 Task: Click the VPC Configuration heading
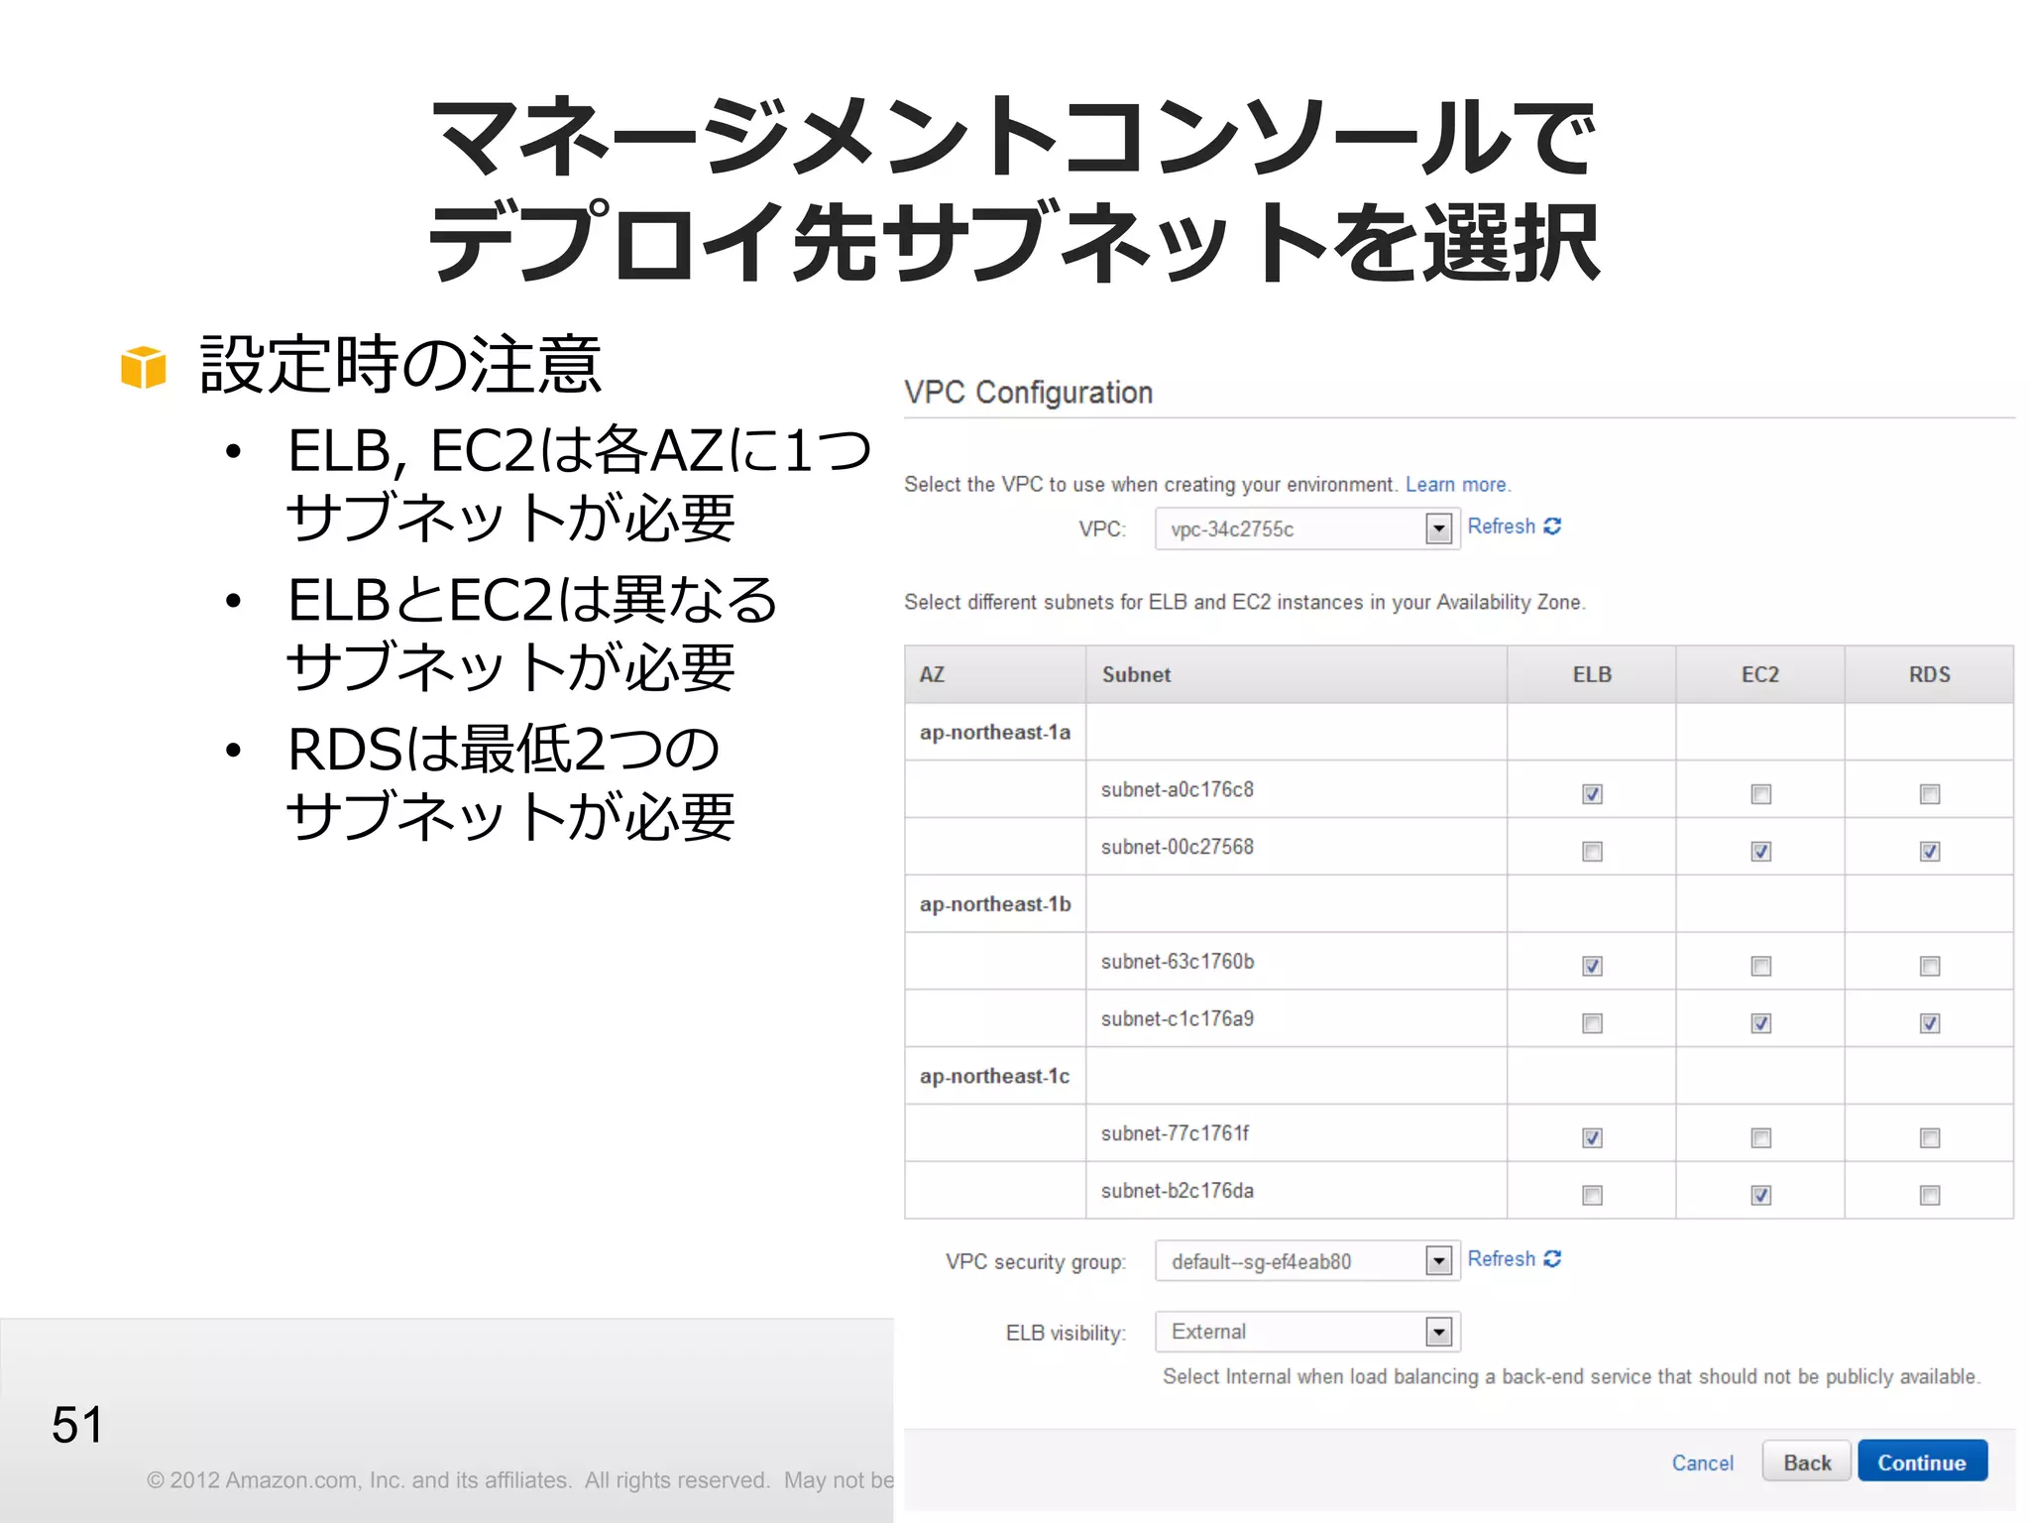(1029, 393)
